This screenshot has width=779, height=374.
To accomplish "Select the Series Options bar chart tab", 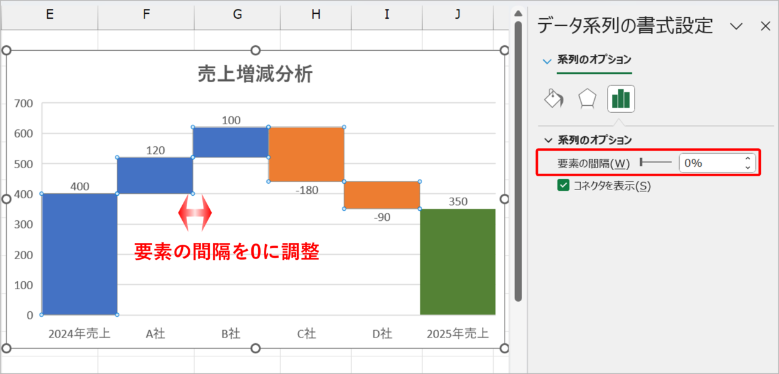I will (x=621, y=99).
